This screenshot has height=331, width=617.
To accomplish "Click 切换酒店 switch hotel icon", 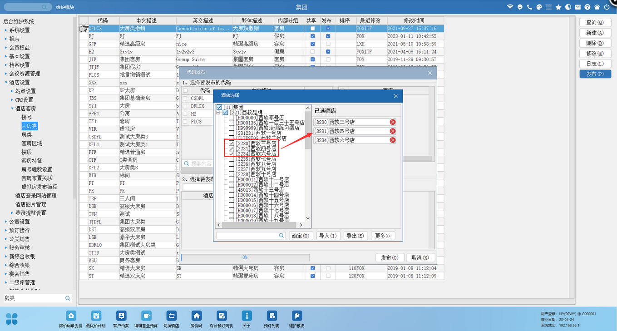I will [x=171, y=316].
